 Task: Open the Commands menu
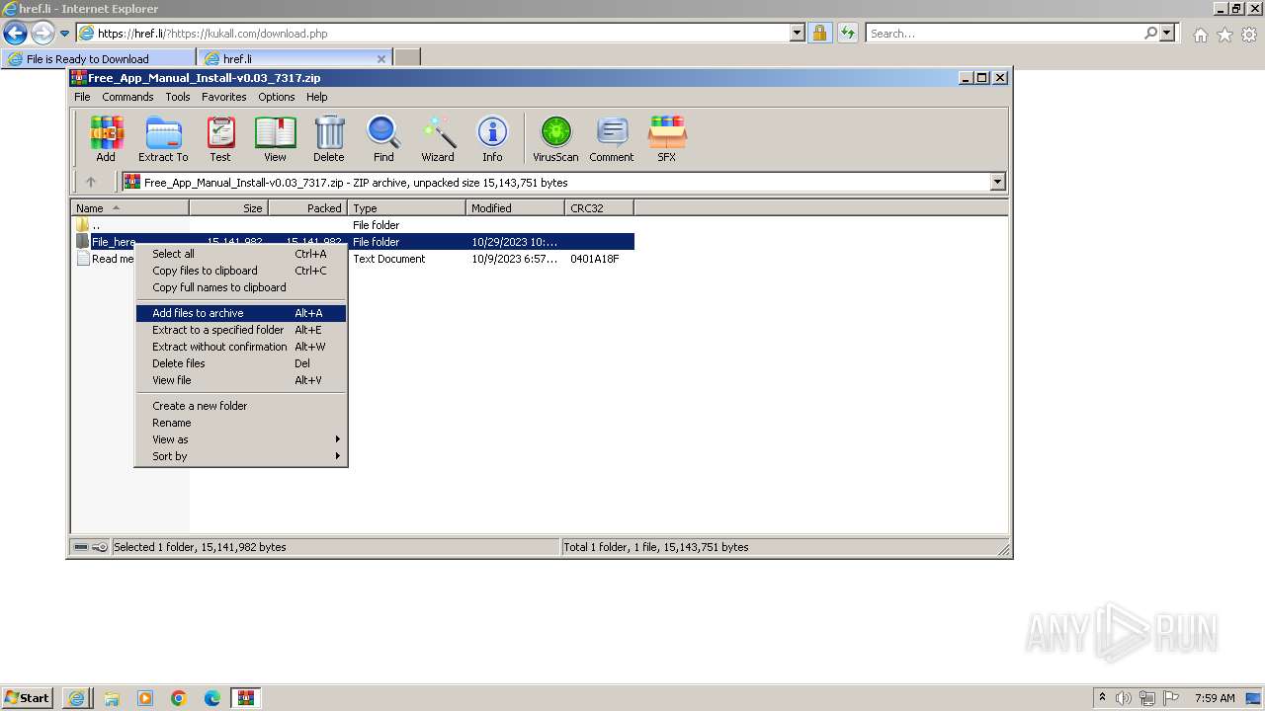[x=127, y=97]
